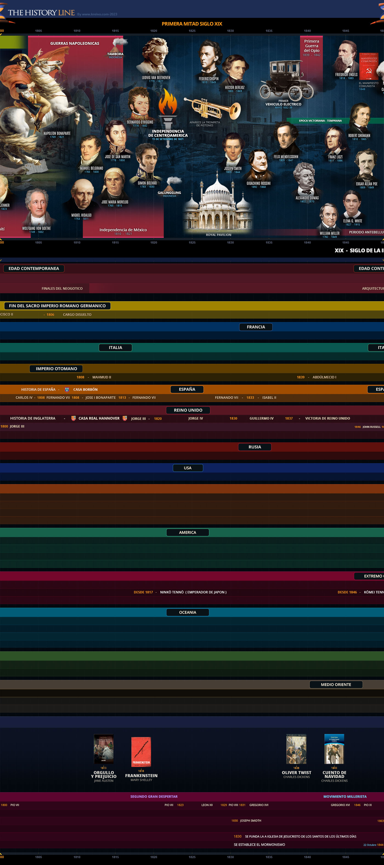Screen dimensions: 384x865
Task: Select the Ludwig van Beethoven portrait
Action: click(155, 56)
